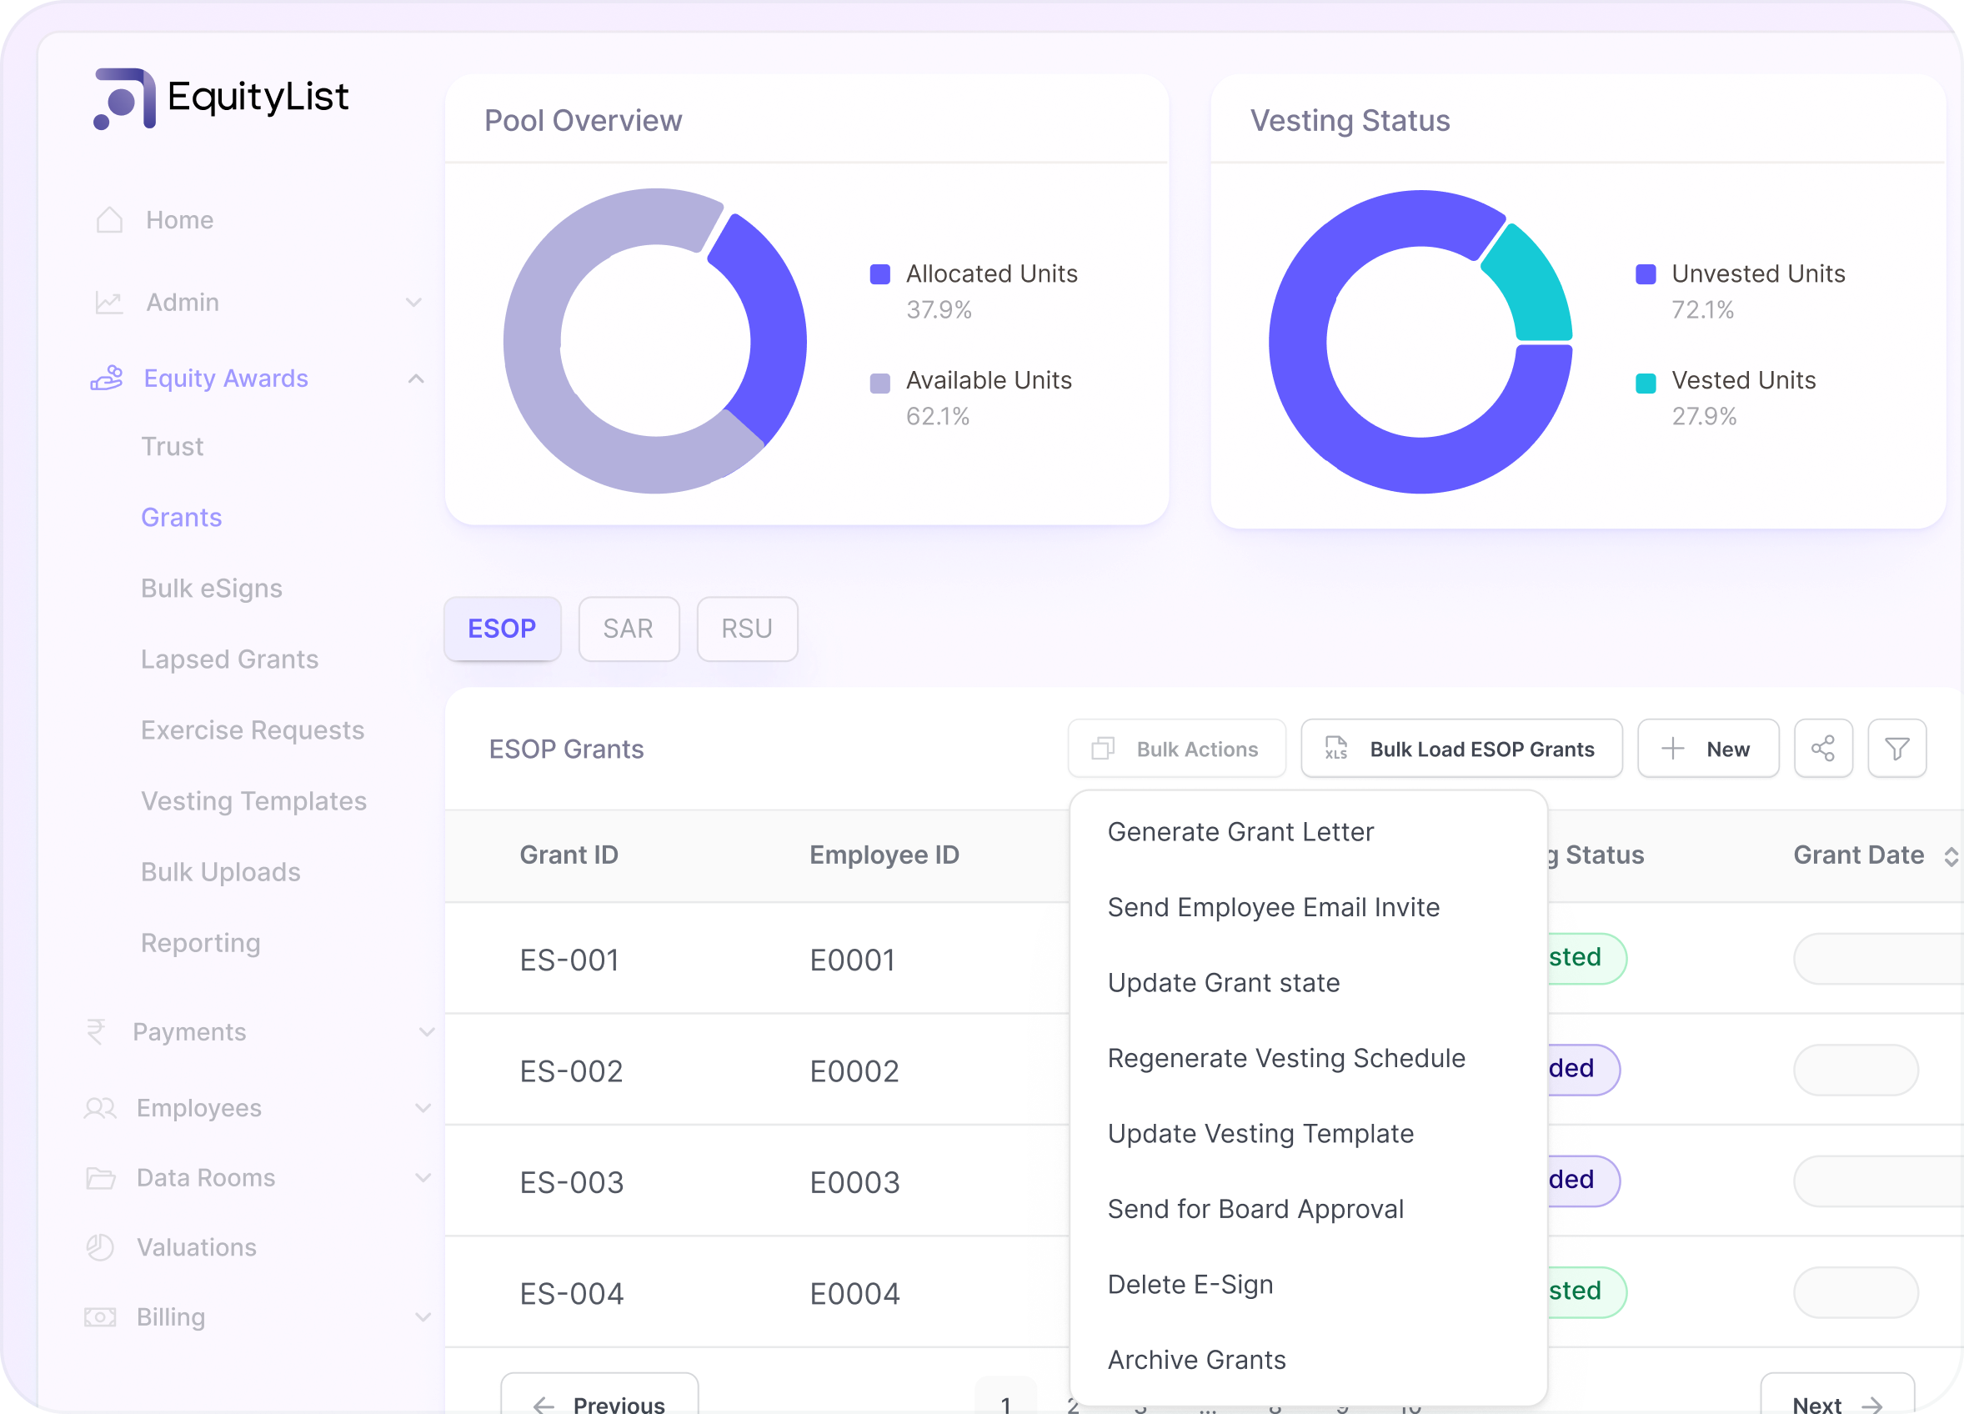1964x1414 pixels.
Task: Choose Send for Board Approval
Action: [x=1255, y=1209]
